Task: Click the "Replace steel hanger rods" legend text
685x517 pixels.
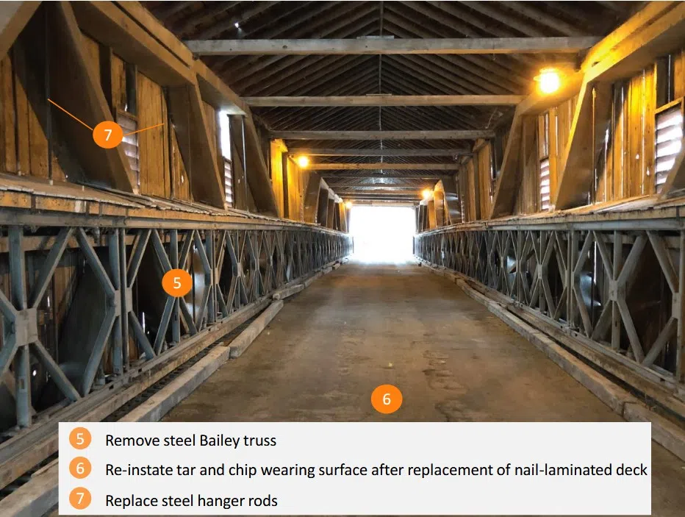Action: point(191,500)
